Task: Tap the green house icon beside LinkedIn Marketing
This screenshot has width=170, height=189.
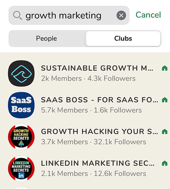Action: [164, 163]
